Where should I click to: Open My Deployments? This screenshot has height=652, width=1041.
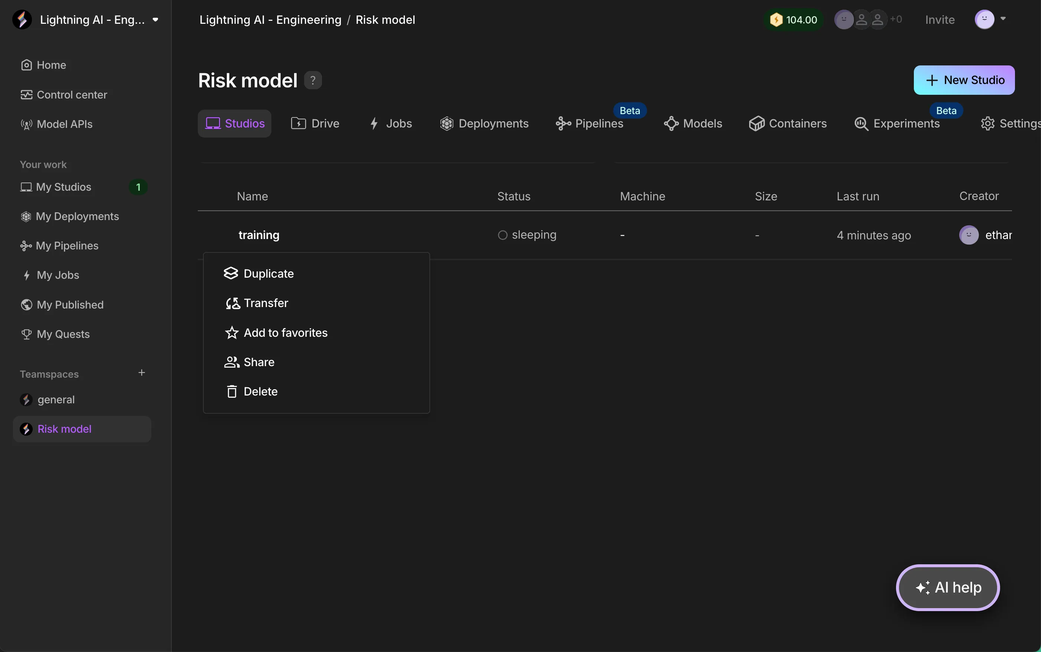(70, 216)
